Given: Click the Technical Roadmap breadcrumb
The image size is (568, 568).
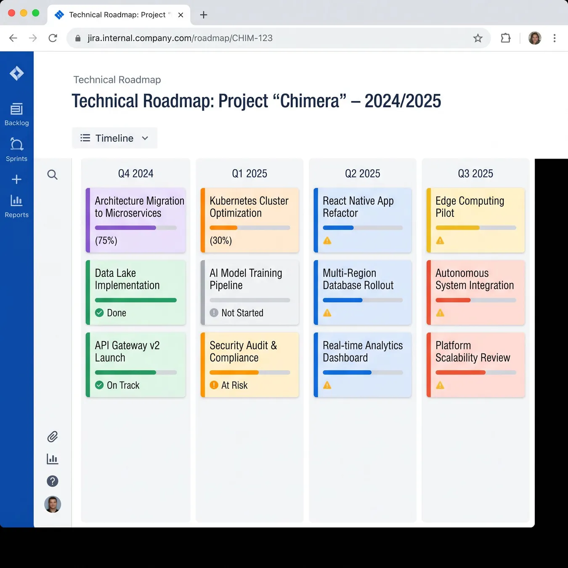Looking at the screenshot, I should 117,80.
